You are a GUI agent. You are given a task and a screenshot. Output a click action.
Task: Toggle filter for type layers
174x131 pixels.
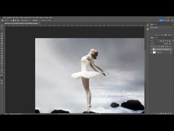tap(165, 41)
